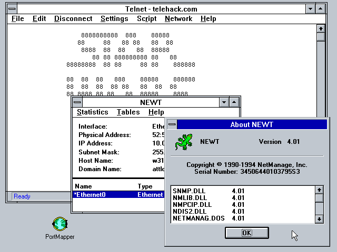Screen dimensions: 337x252
Task: Click the DLL list scroll up arrow
Action: [x=319, y=190]
